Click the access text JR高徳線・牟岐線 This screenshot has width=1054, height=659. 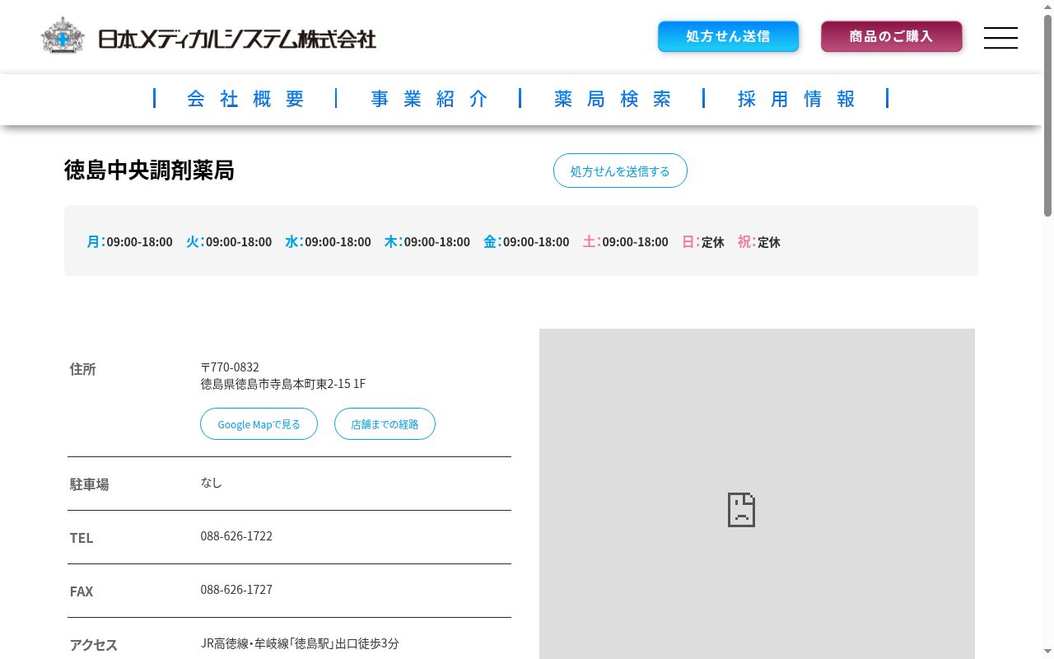[300, 643]
